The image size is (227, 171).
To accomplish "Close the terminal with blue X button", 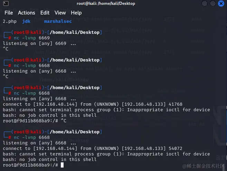I will click(x=221, y=3).
